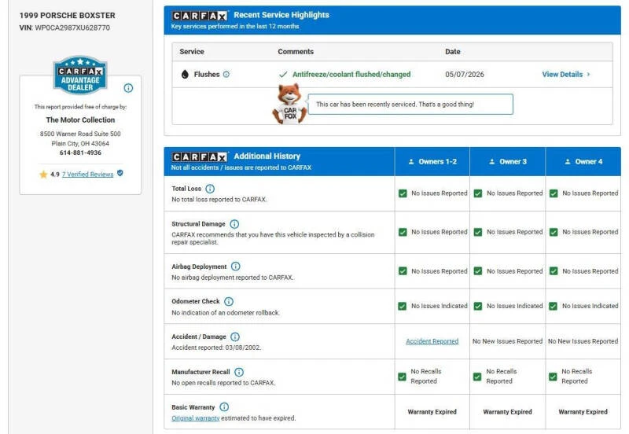Click the CARFAX logo in Recent Service Highlights
The image size is (629, 434).
click(200, 15)
